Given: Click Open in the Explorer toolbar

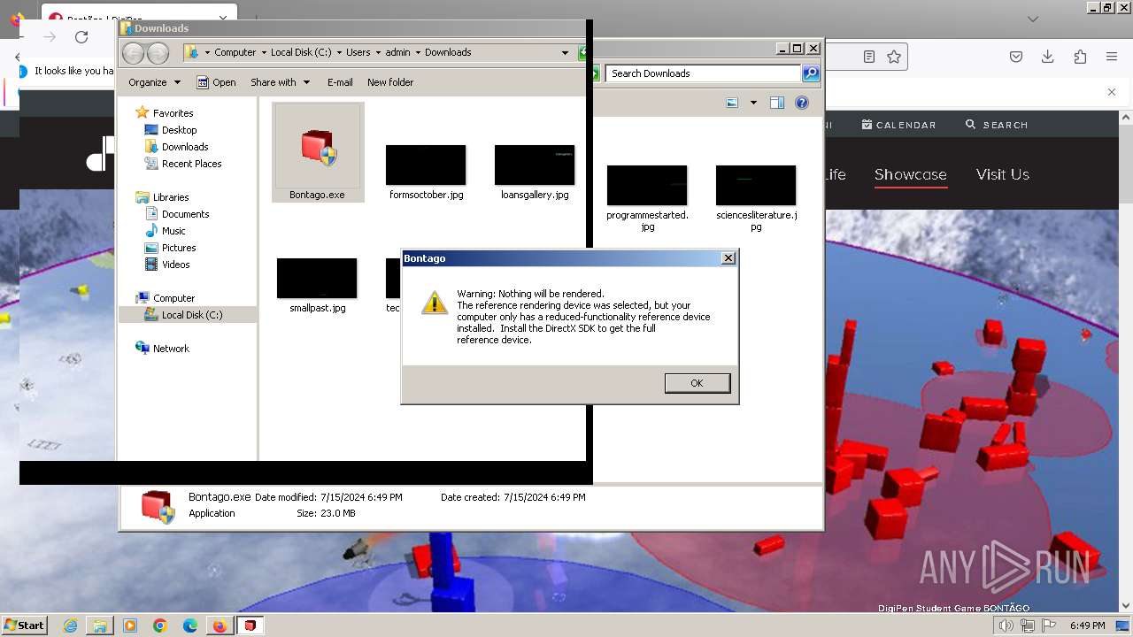Looking at the screenshot, I should (216, 82).
